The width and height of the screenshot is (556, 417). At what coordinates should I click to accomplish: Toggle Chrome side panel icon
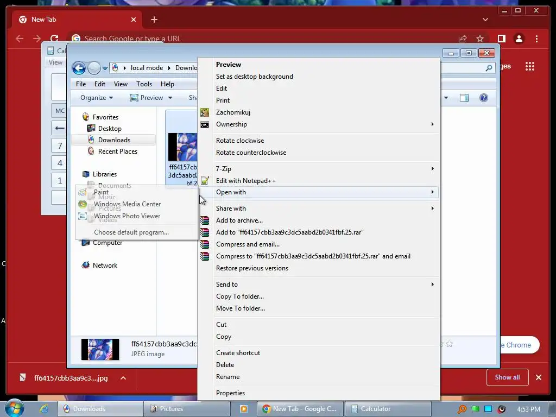[x=501, y=39]
